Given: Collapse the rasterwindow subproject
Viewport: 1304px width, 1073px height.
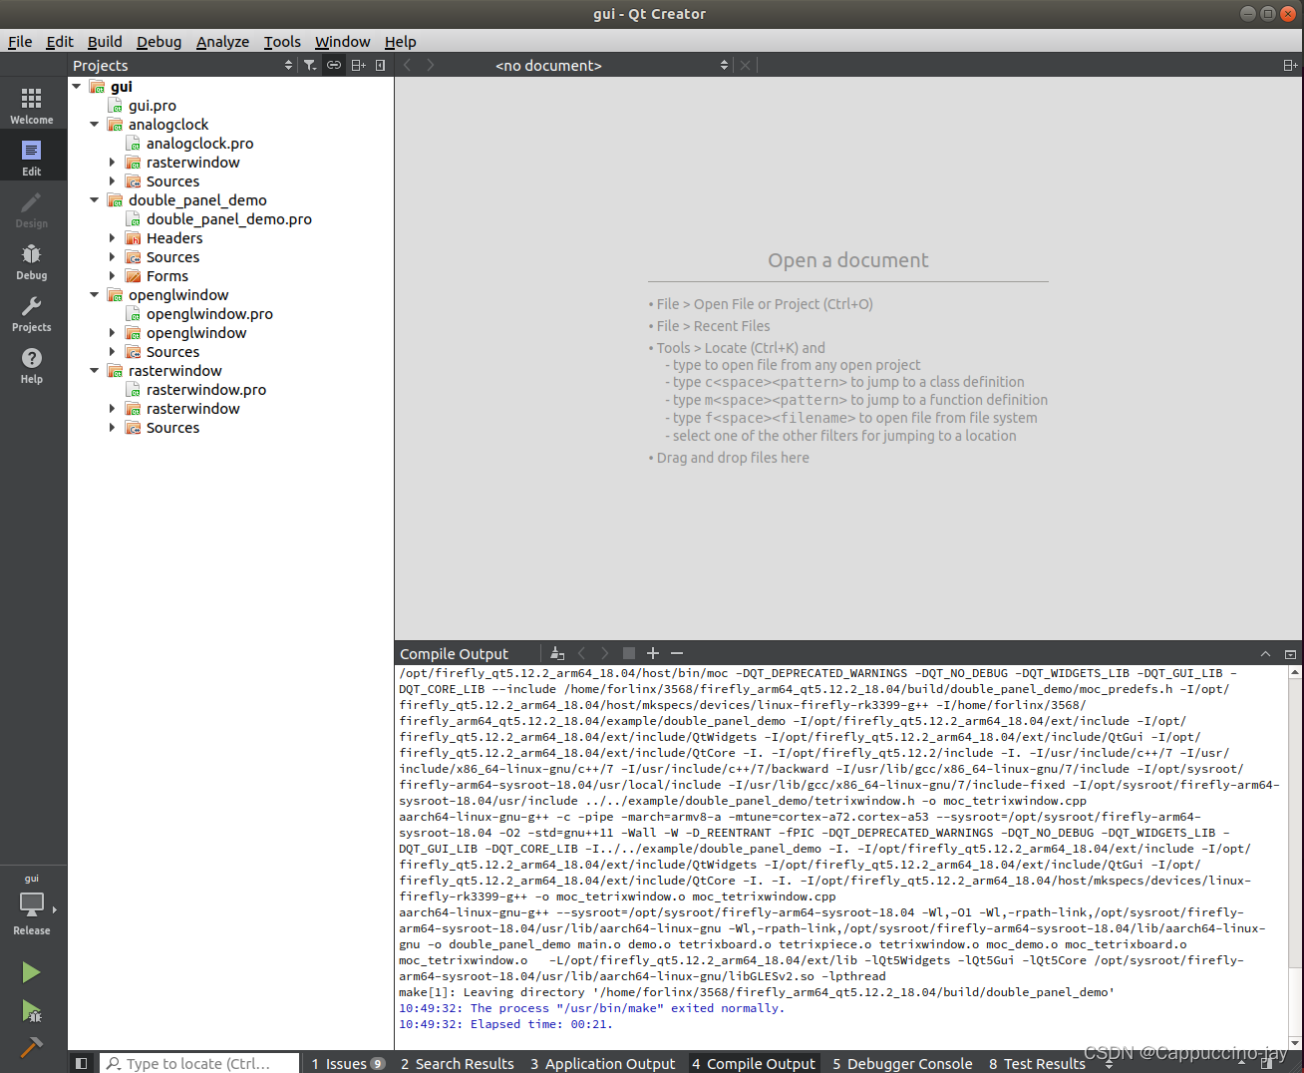Looking at the screenshot, I should [95, 371].
